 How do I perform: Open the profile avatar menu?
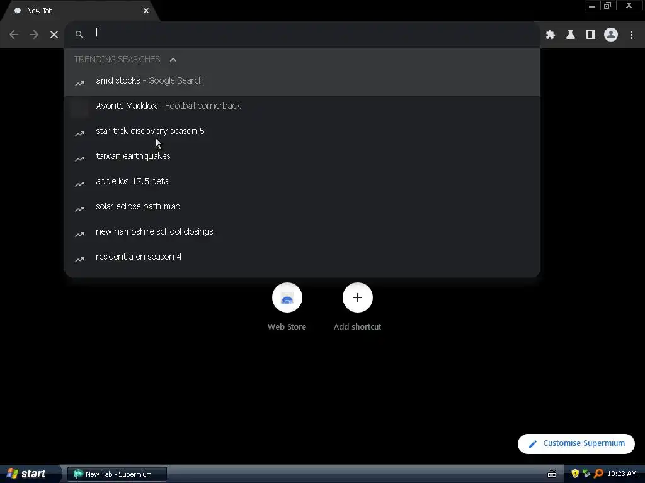pyautogui.click(x=611, y=35)
